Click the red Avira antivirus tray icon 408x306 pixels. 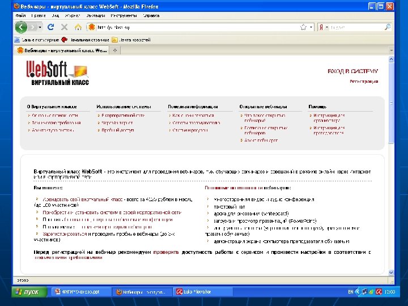[379, 292]
